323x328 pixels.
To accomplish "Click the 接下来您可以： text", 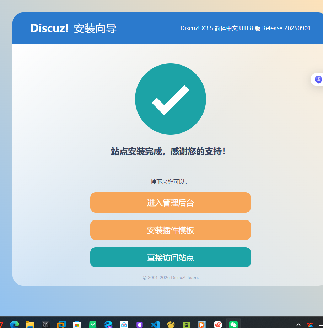I will (169, 182).
